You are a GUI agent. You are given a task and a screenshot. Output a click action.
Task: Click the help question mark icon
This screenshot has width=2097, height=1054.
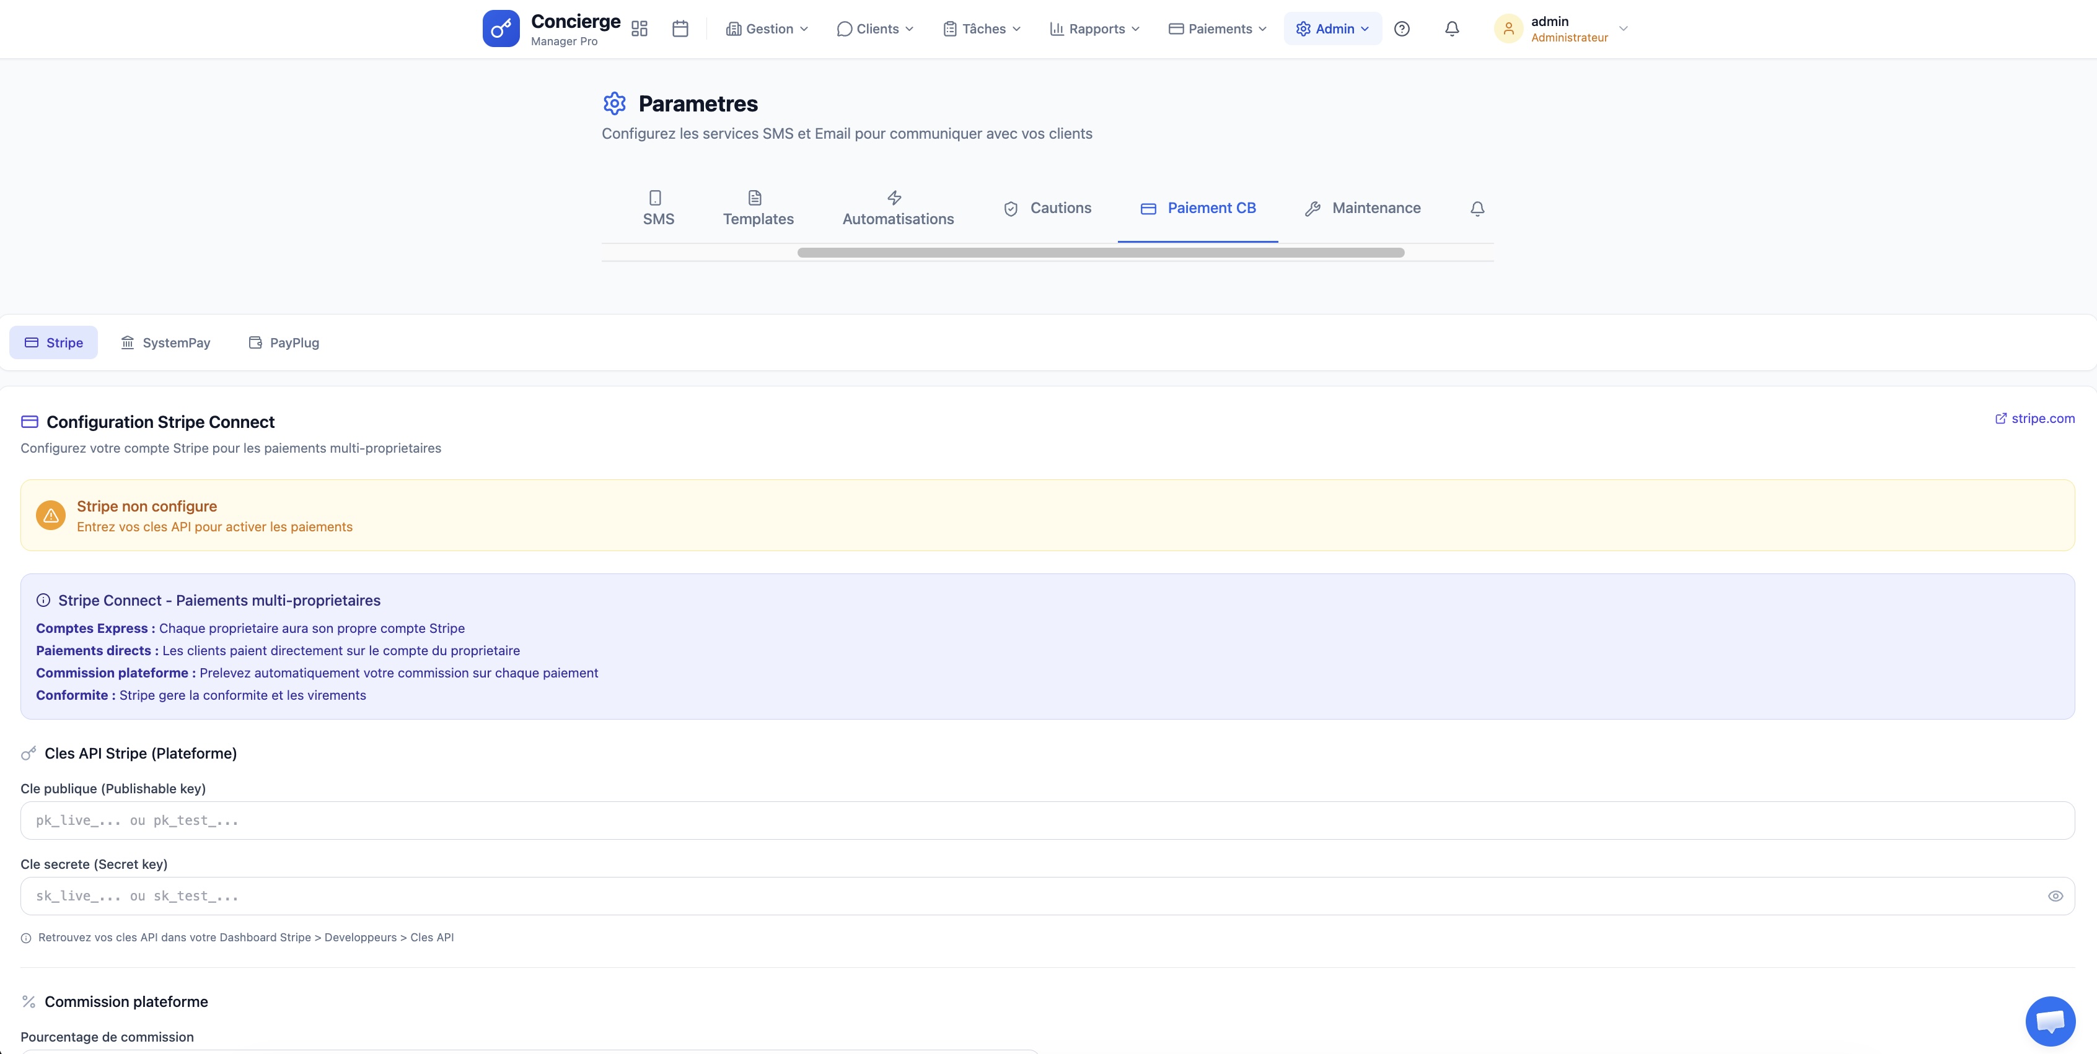point(1401,28)
